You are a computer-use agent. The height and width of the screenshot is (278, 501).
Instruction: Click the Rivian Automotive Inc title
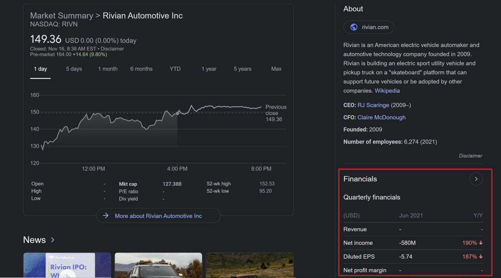click(143, 16)
